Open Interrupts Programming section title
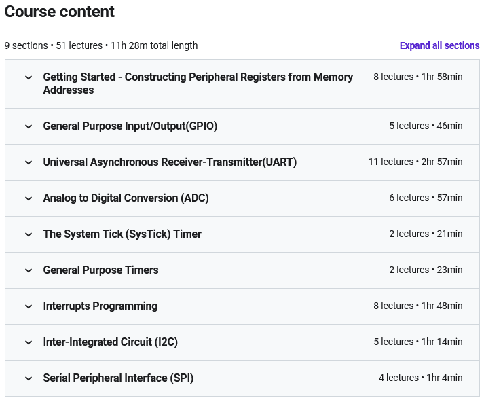This screenshot has height=402, width=484. (x=100, y=306)
